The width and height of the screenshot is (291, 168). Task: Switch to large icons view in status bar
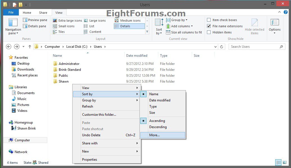click(285, 162)
